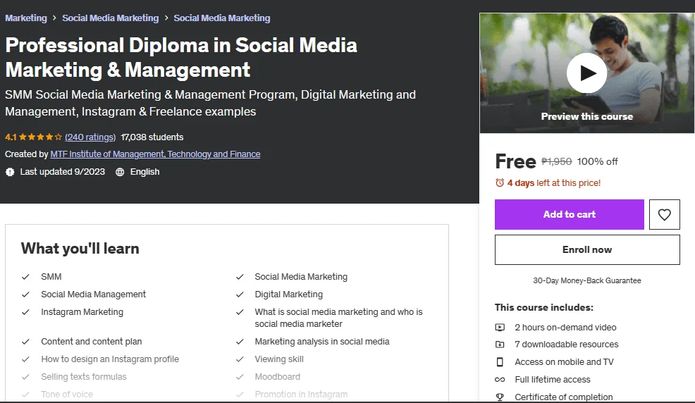
Task: Add course to wishlist with heart icon
Action: point(664,214)
